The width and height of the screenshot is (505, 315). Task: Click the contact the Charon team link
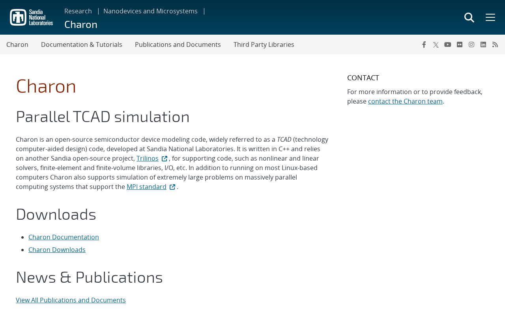click(405, 101)
